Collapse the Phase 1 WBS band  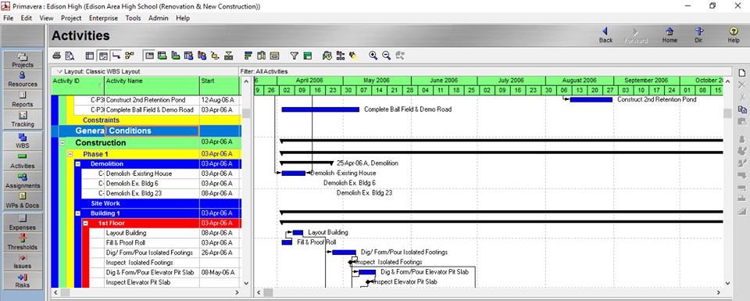point(70,154)
